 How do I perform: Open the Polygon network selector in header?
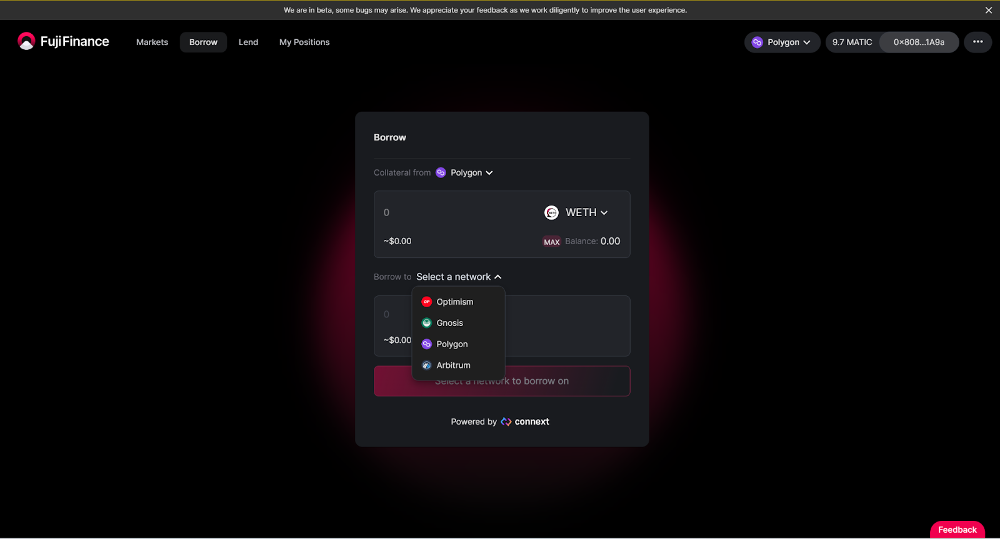pos(782,42)
